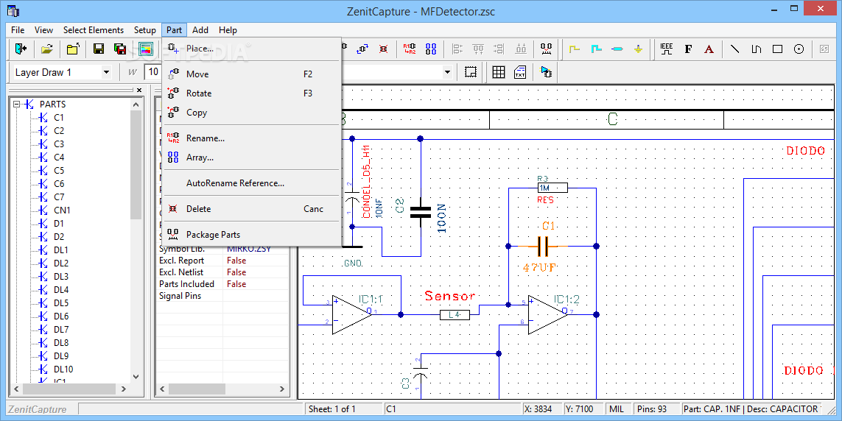
Task: Select the cyan port connector tool
Action: [617, 49]
